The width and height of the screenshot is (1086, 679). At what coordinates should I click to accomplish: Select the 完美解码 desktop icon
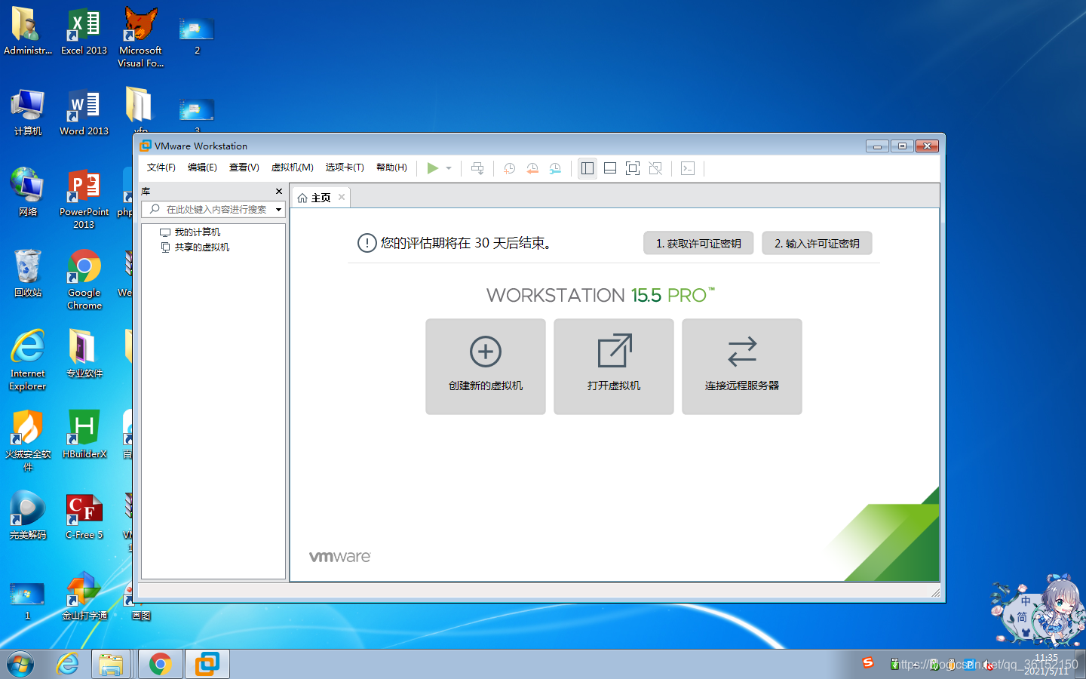click(x=28, y=515)
